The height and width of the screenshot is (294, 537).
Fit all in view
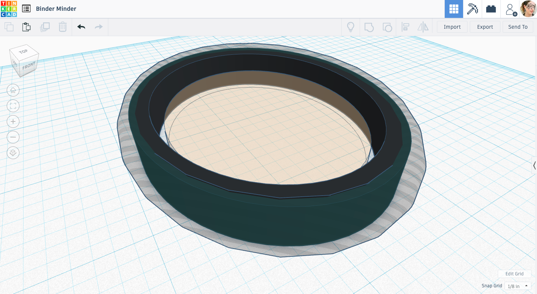(13, 106)
